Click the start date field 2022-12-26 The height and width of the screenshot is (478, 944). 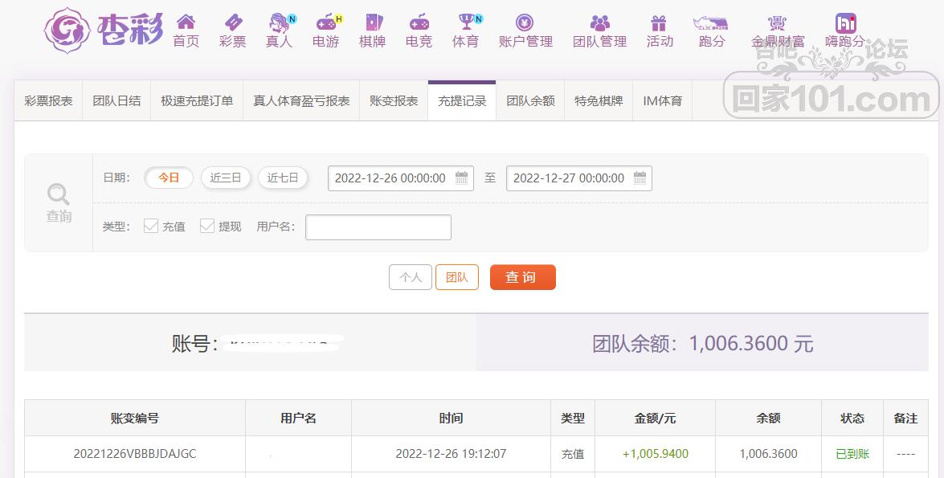tap(400, 178)
